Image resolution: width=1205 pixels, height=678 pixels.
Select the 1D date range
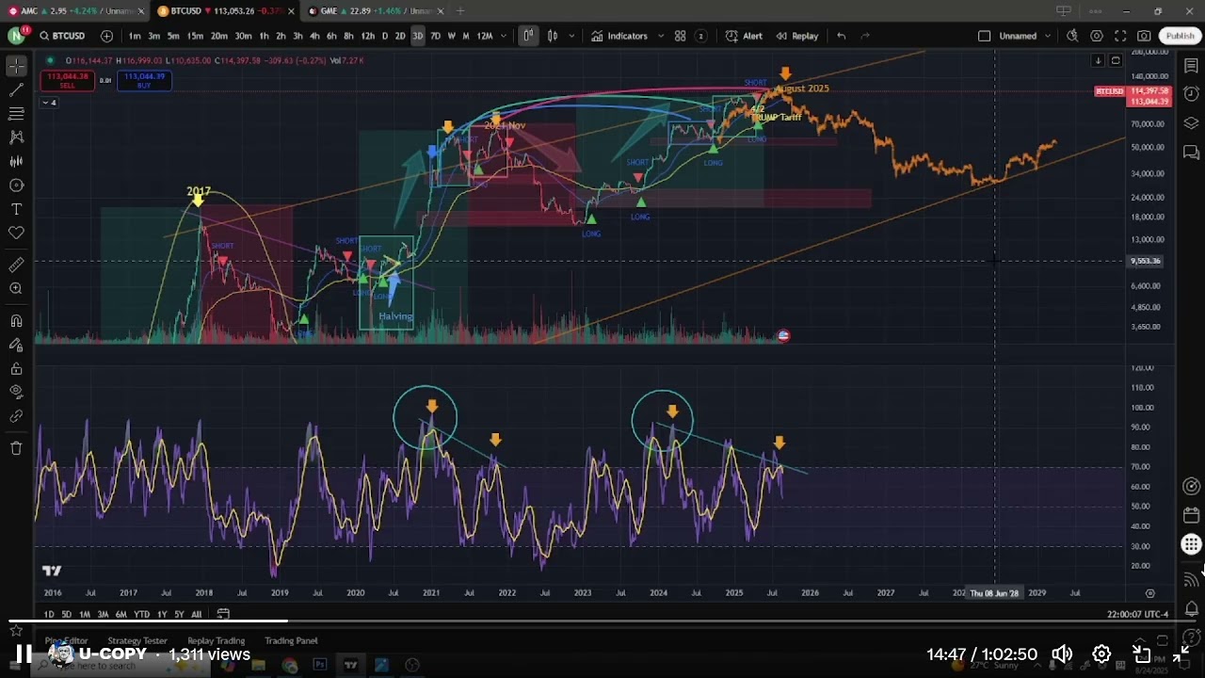[49, 614]
